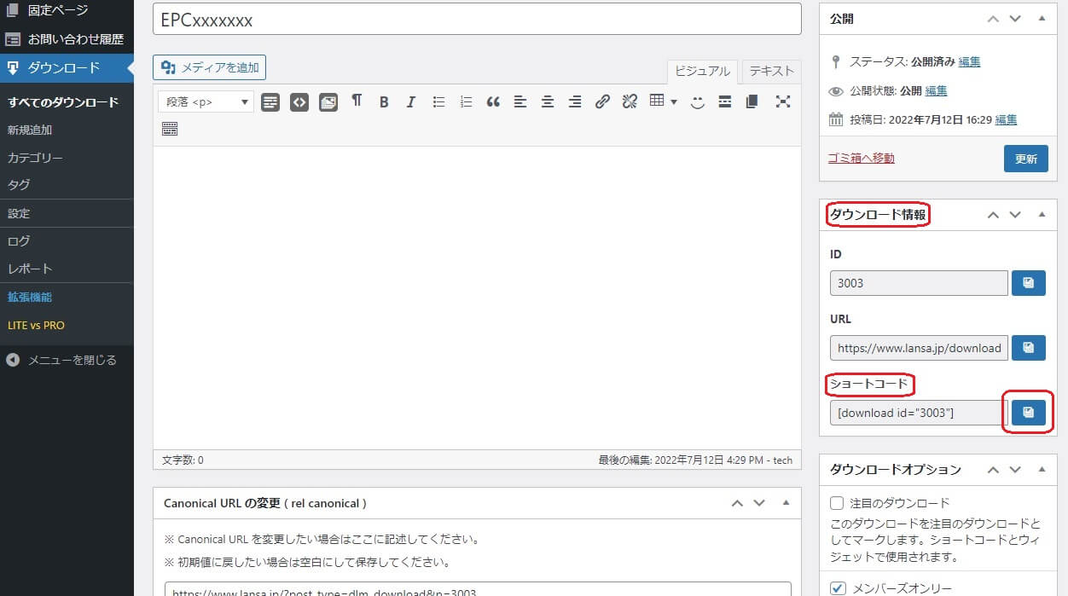
Task: Align text center
Action: 548,102
